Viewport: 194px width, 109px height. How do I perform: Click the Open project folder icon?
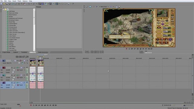click(4, 4)
